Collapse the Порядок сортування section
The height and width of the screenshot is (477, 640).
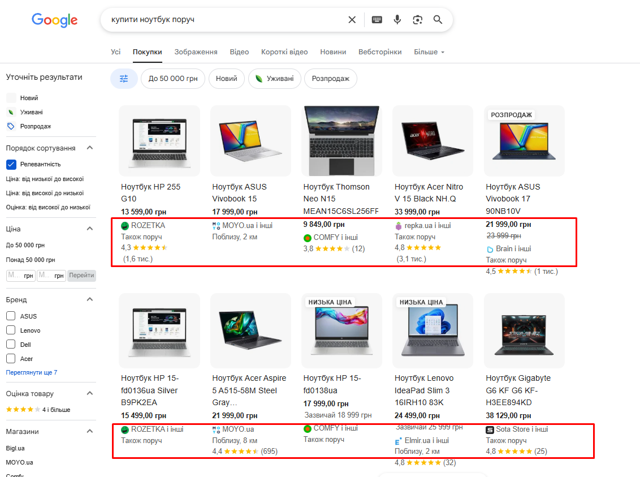coord(90,148)
